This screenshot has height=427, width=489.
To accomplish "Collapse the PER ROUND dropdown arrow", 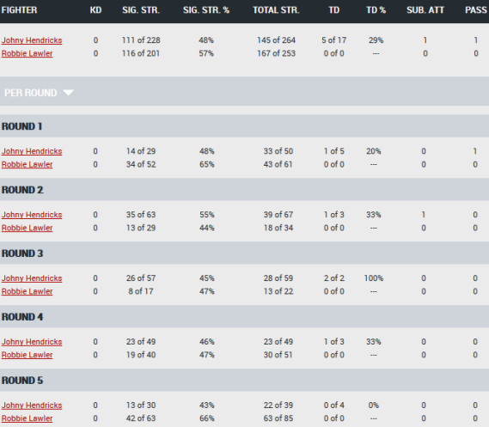I will coord(68,93).
